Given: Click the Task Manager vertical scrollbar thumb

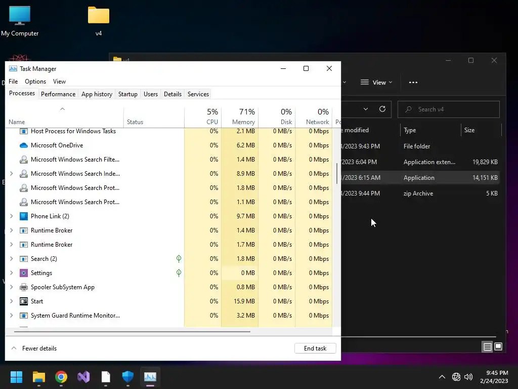Looking at the screenshot, I should point(336,173).
